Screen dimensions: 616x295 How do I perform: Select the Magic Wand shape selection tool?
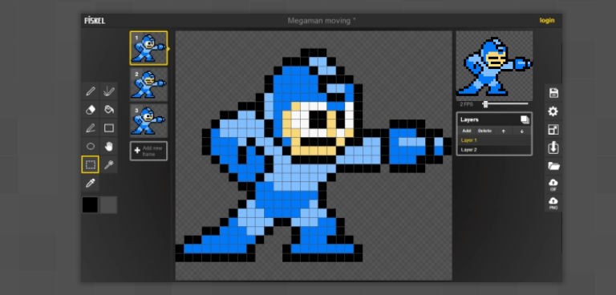point(109,164)
